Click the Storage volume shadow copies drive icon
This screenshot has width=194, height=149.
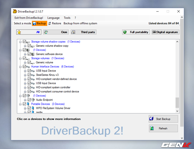pyautogui.click(x=28, y=42)
